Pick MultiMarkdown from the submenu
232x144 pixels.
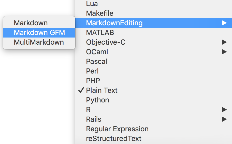point(39,42)
